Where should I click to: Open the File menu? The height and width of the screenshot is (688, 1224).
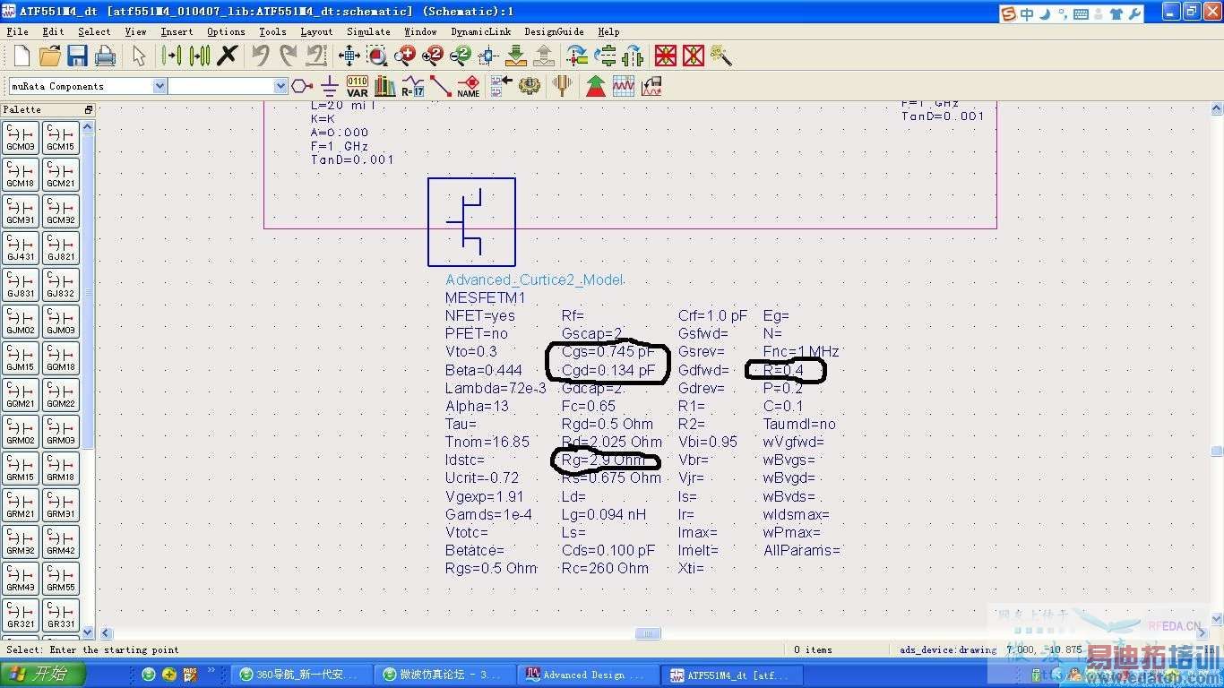(x=17, y=31)
